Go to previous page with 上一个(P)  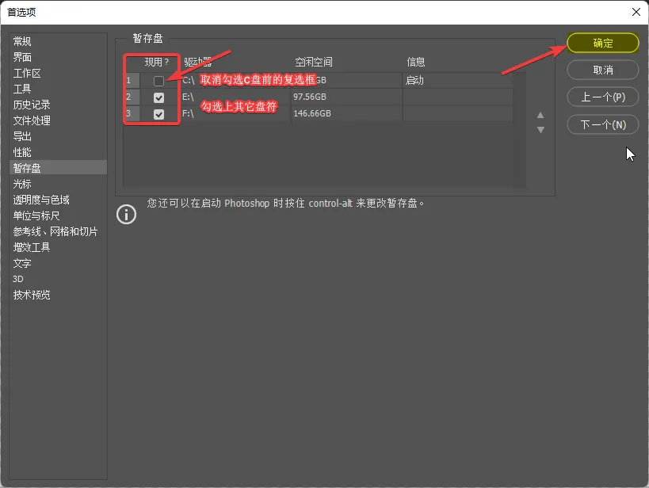pos(602,97)
